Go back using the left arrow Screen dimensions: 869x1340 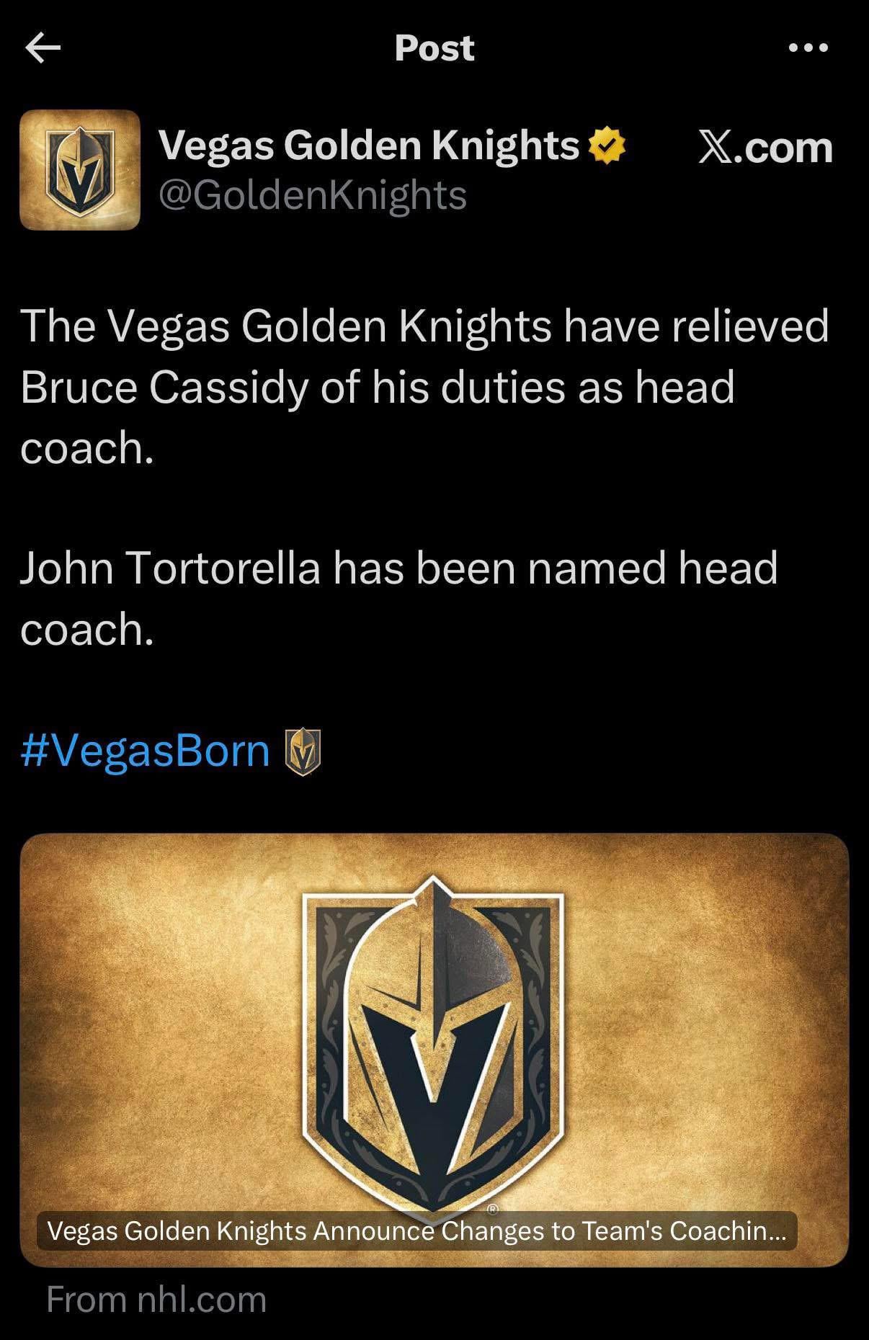43,48
